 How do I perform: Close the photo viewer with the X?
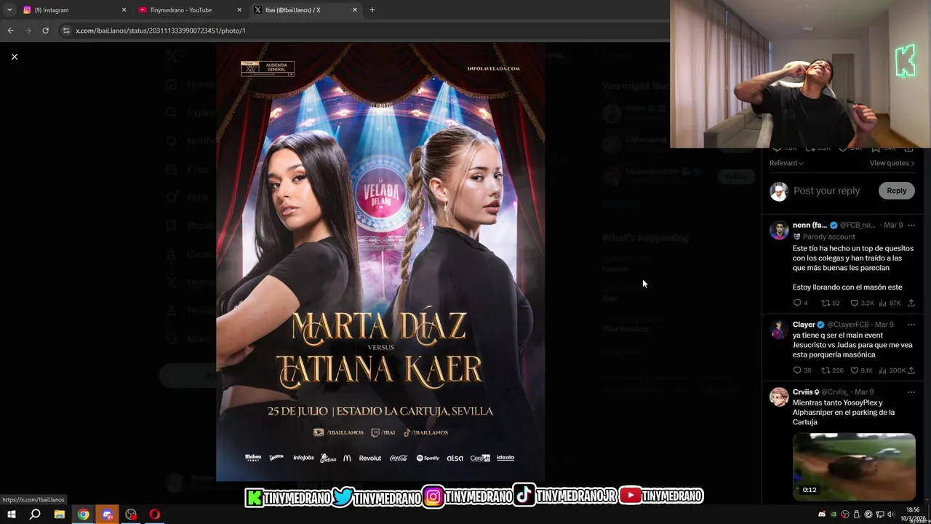tap(14, 57)
